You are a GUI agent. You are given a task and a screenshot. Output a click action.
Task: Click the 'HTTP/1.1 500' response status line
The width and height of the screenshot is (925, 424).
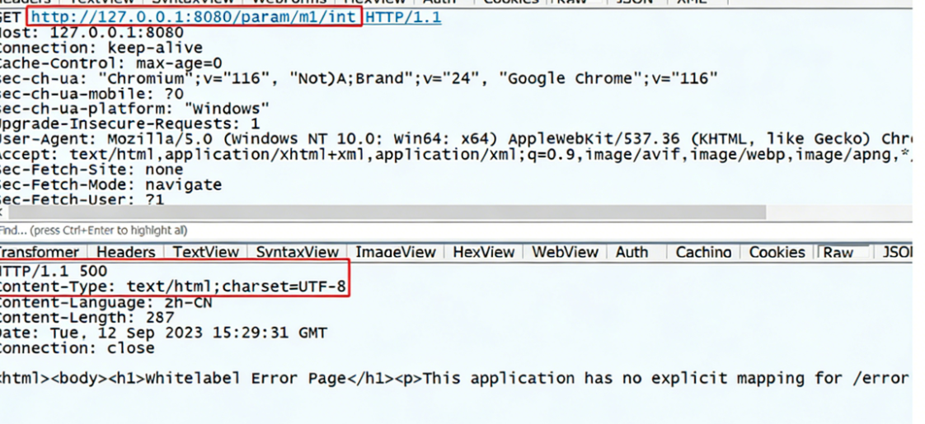(53, 272)
